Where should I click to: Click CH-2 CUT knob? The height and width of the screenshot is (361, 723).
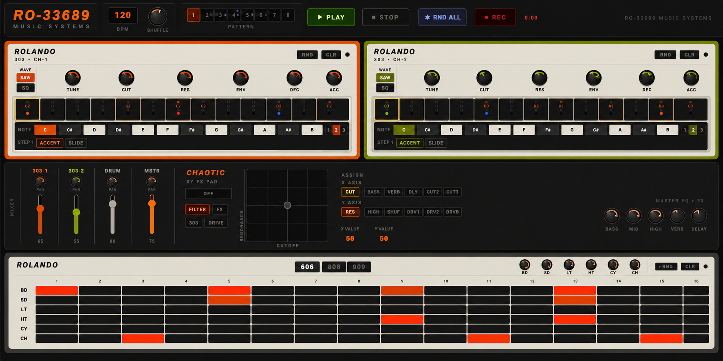484,78
